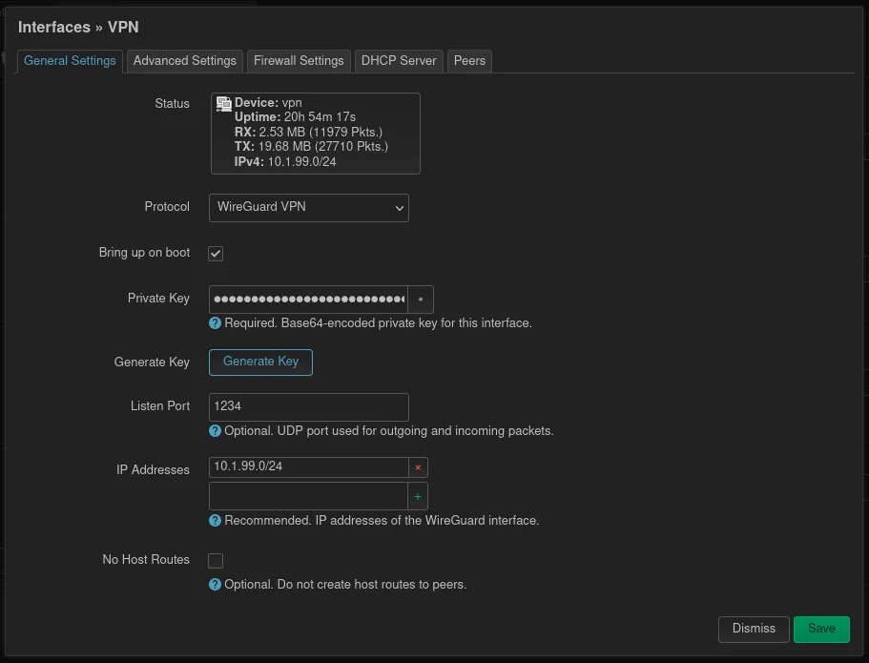Click the help icon for Listen Port

(x=215, y=430)
